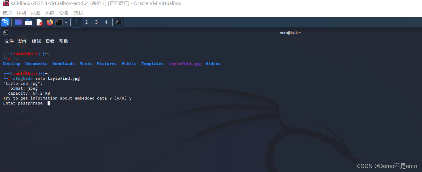The width and height of the screenshot is (422, 172).
Task: Select the running terminal taskbar button
Action: (x=119, y=22)
